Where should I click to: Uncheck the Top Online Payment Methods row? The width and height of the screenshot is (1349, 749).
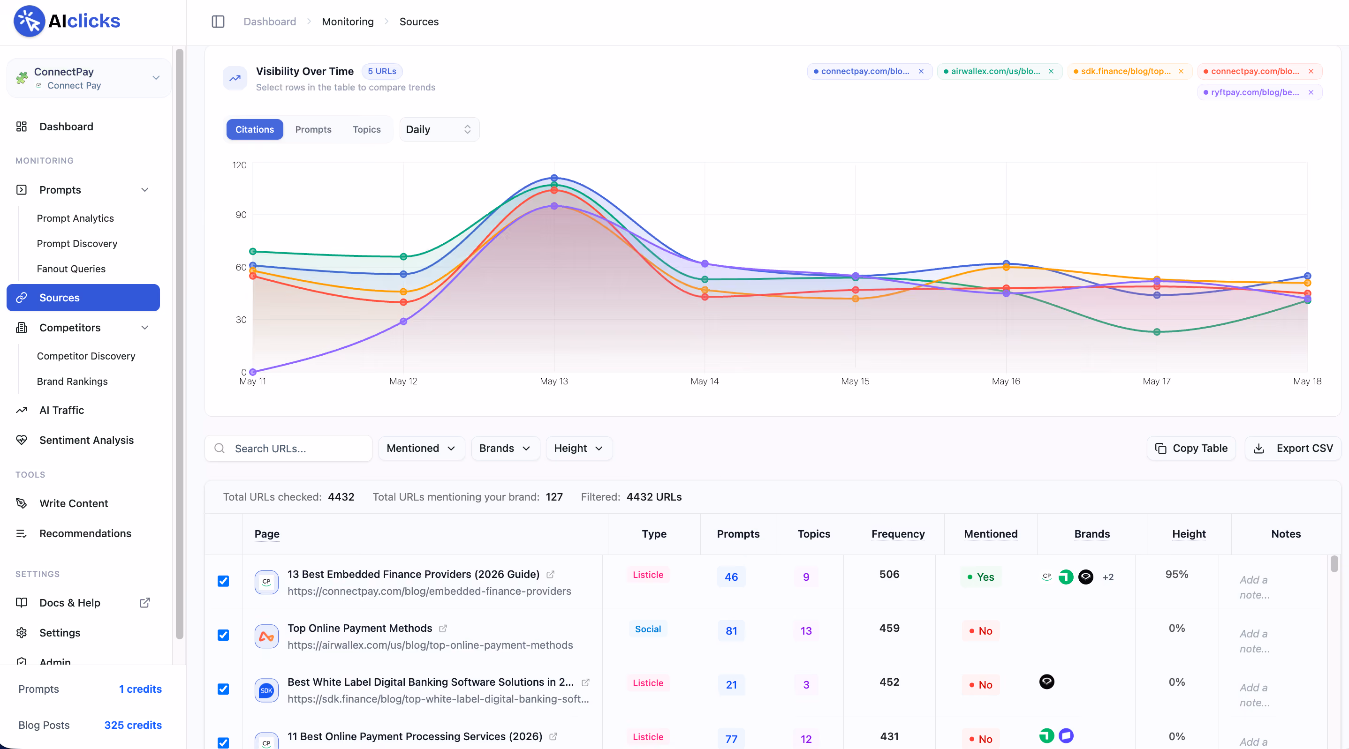223,635
